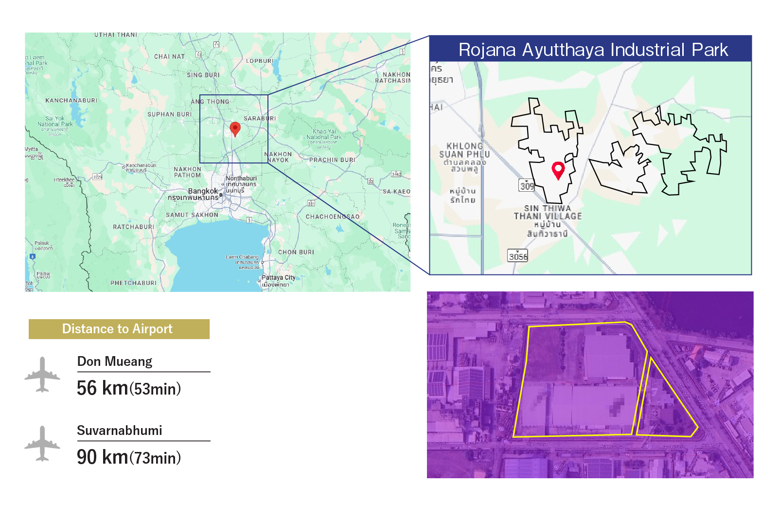Click 'LOPBURI' map label
Screen dimensions: 780x505
pos(260,61)
